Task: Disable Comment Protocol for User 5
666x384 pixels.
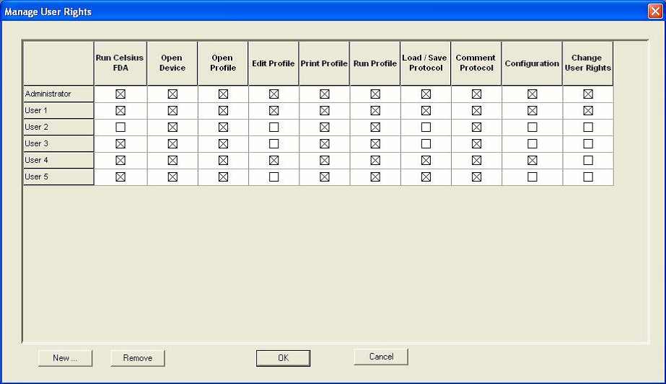Action: [476, 177]
